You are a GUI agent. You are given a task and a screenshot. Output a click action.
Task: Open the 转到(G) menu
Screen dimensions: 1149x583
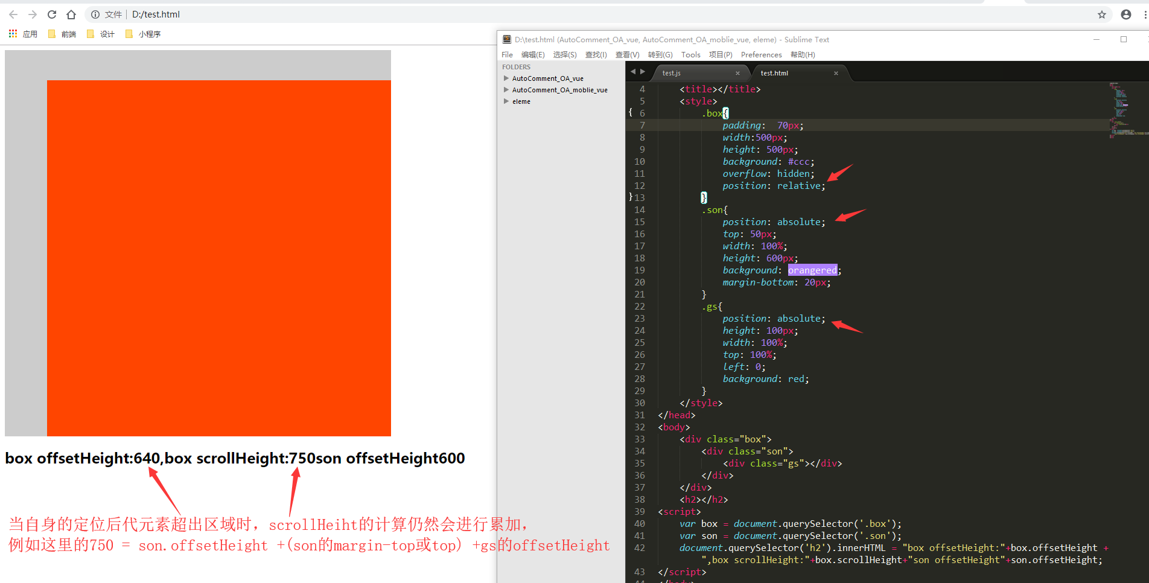(660, 55)
